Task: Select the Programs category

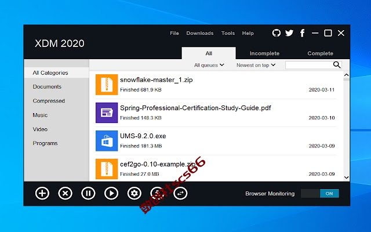Action: [45, 143]
